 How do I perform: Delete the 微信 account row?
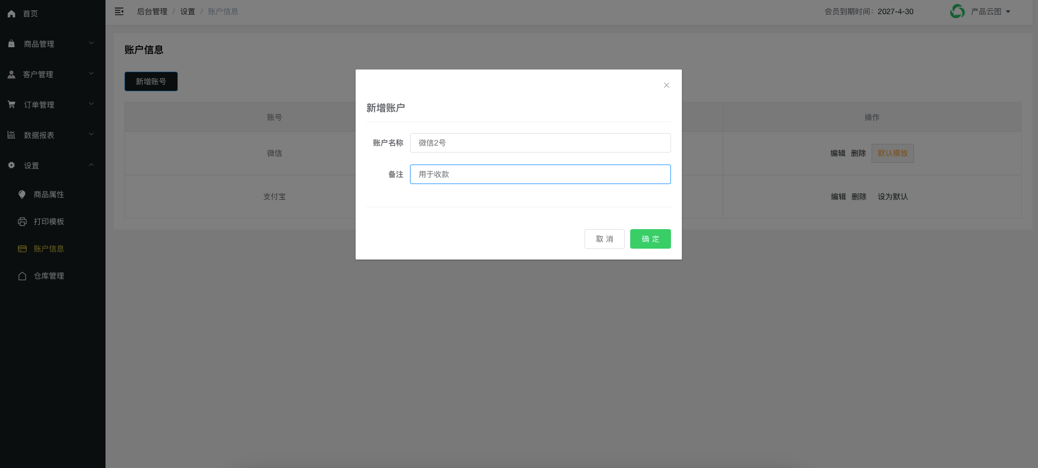(859, 153)
